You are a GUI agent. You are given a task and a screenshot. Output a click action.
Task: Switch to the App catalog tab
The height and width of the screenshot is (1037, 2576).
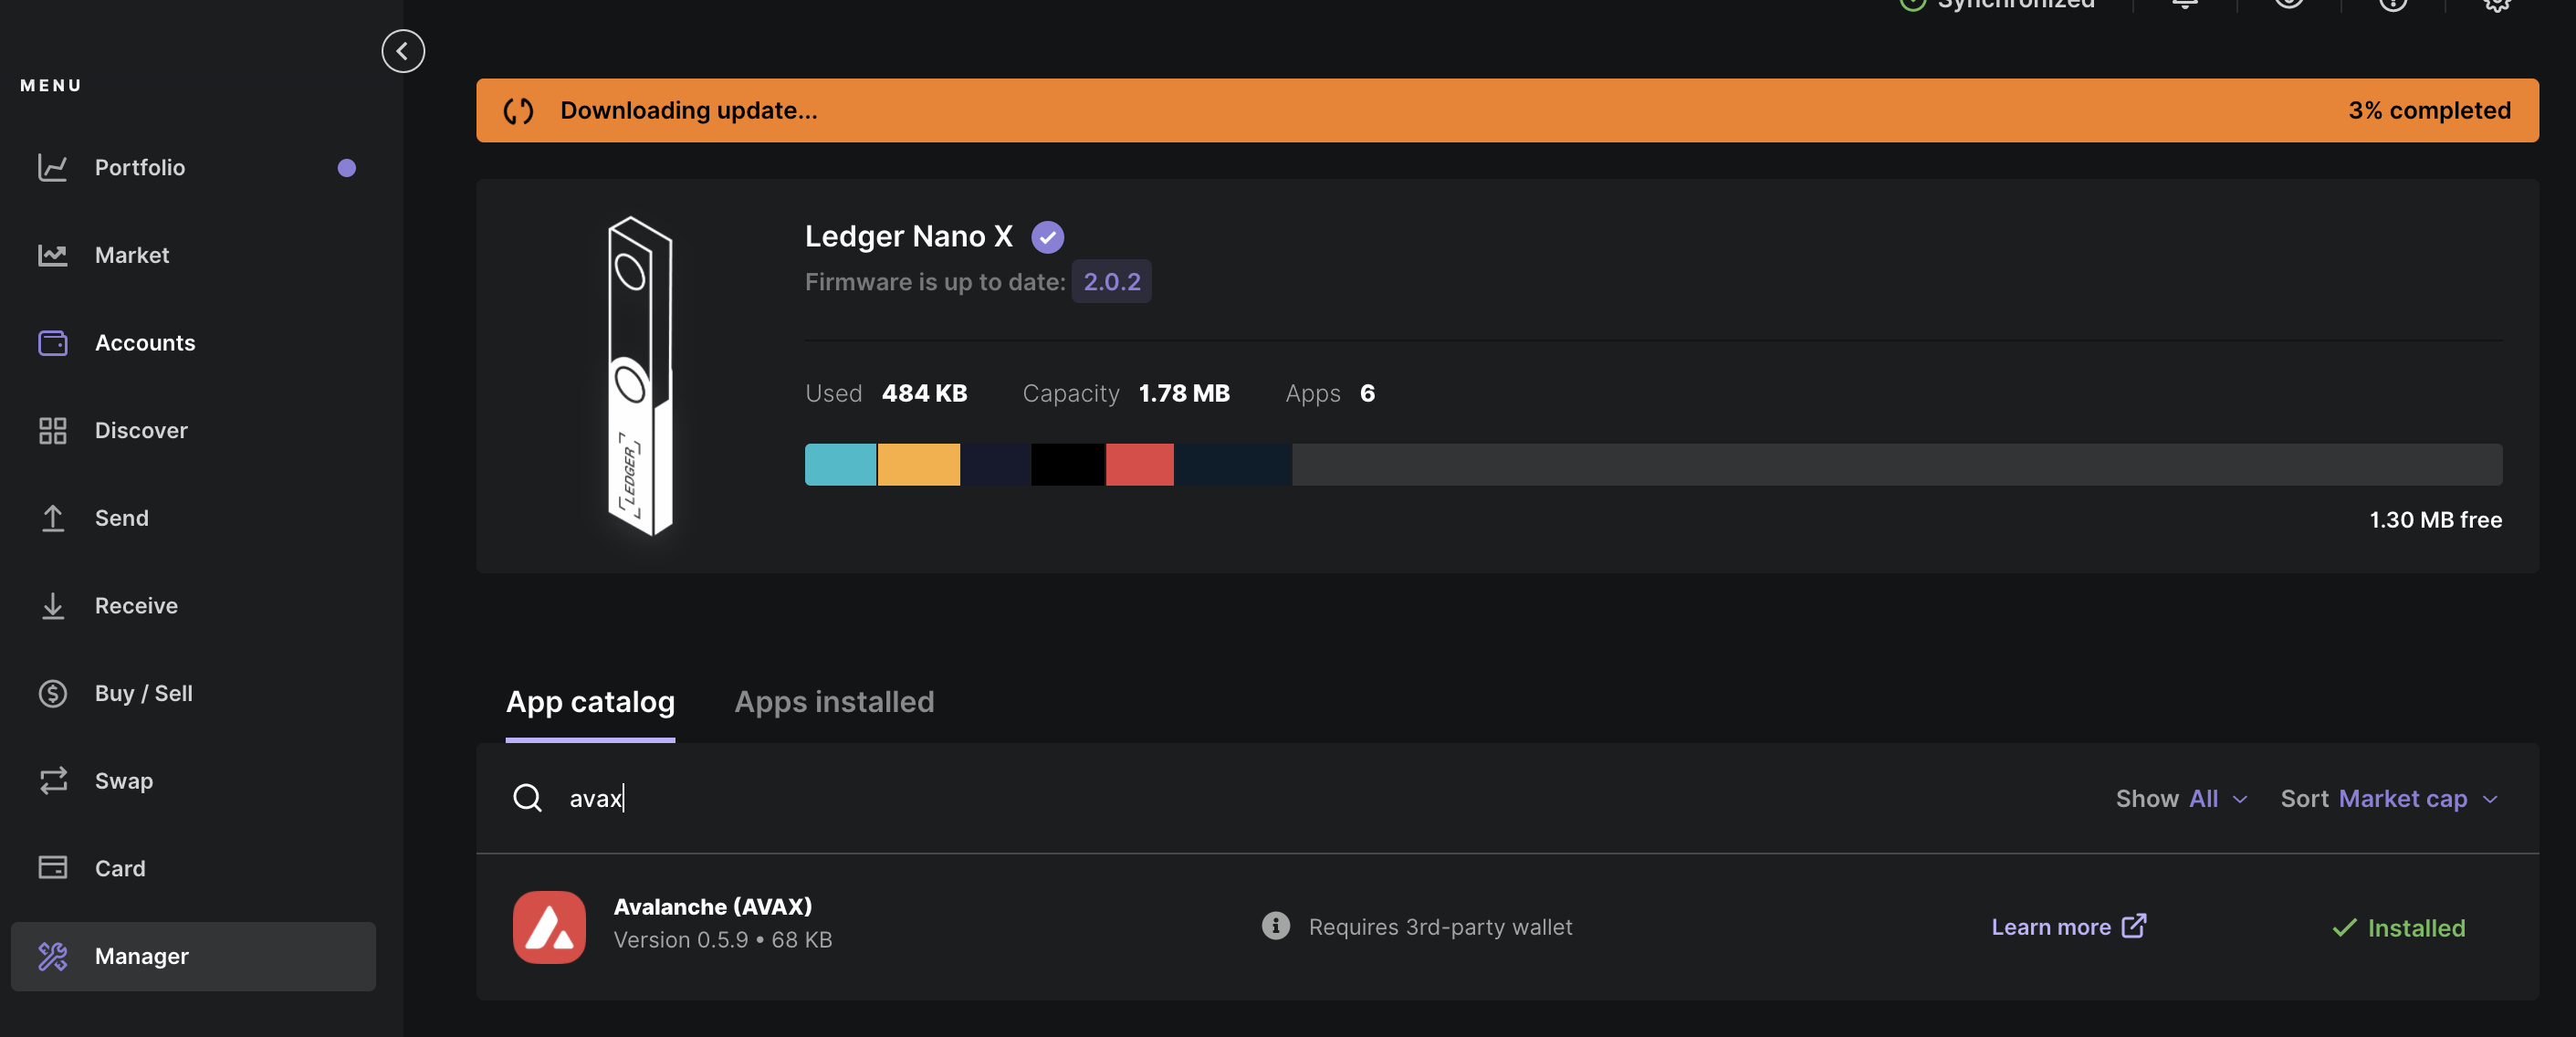click(590, 702)
